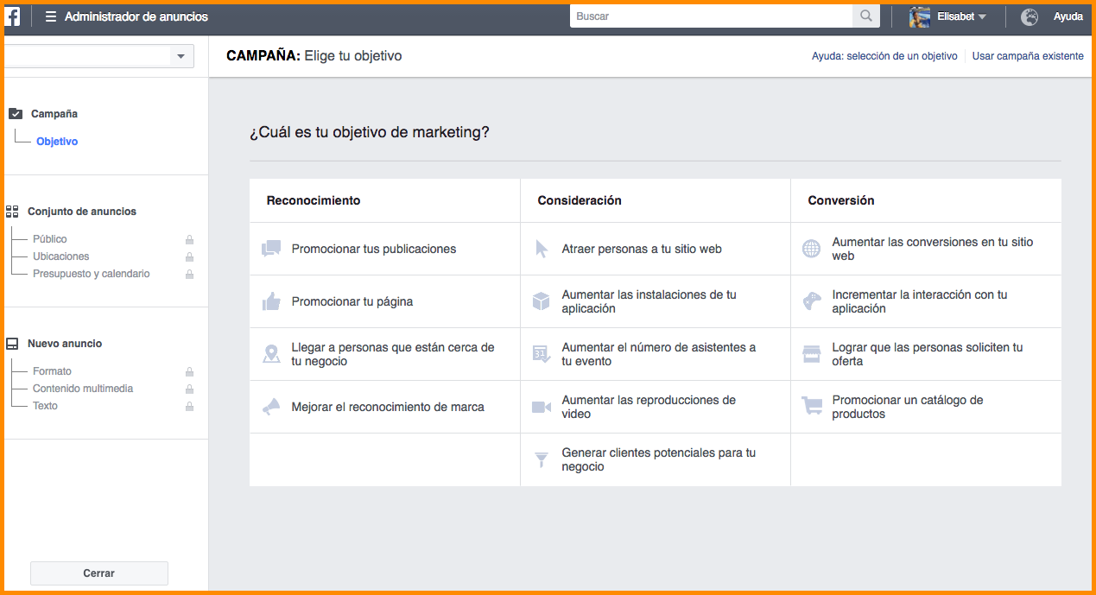Open the hamburger menu beside Administrador de anuncios
Screen dimensions: 1096x595
click(51, 16)
